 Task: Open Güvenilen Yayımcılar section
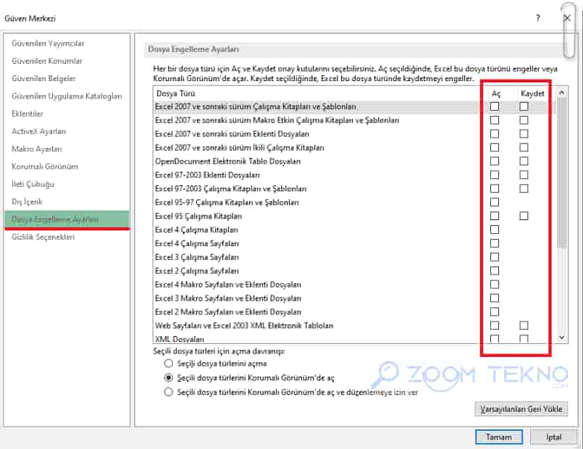tap(48, 43)
